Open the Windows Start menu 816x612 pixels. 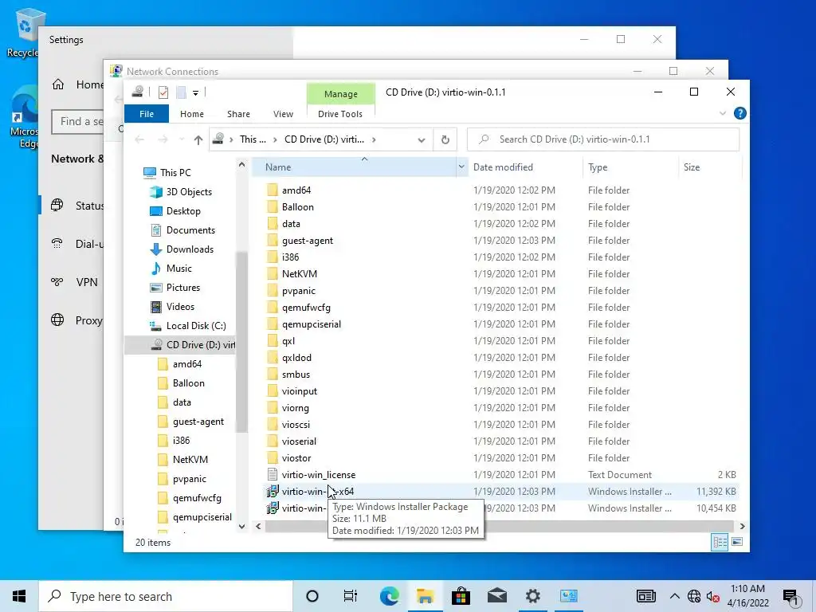click(19, 596)
